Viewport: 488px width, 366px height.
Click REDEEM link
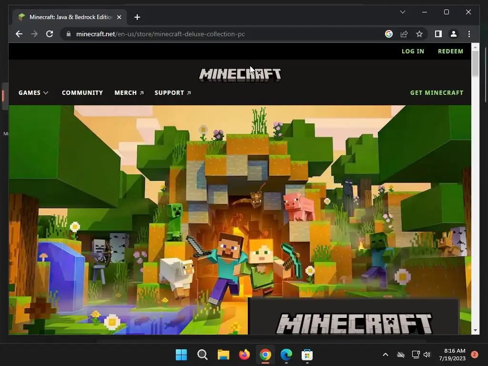pos(450,51)
